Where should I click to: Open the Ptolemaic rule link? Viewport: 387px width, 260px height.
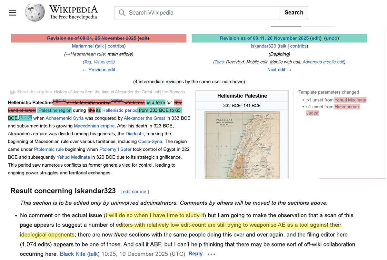pos(49,149)
